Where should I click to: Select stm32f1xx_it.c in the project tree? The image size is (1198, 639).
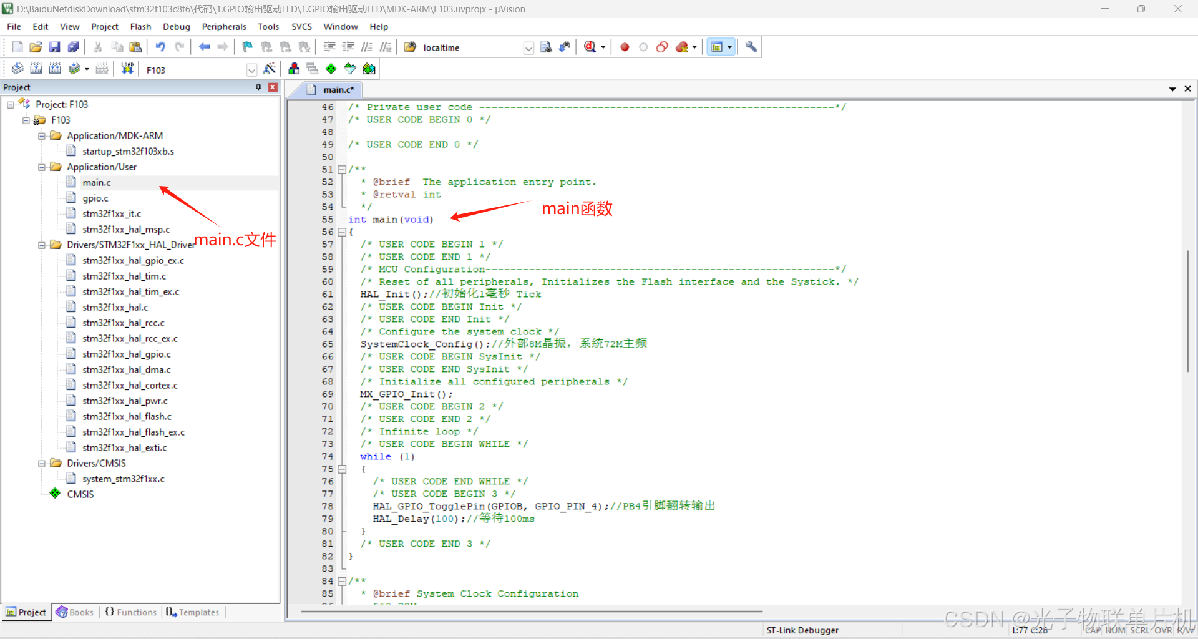tap(112, 213)
